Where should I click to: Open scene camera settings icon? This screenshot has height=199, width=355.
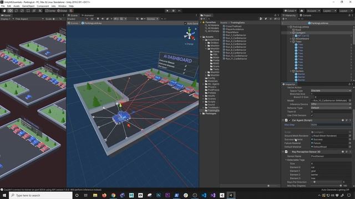pyautogui.click(x=143, y=19)
